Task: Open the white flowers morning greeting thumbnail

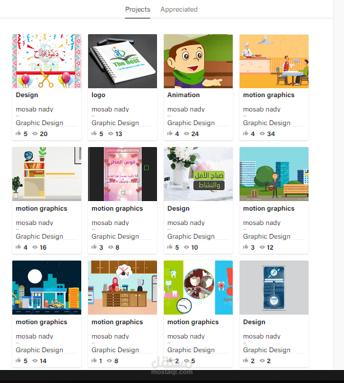Action: click(x=198, y=174)
